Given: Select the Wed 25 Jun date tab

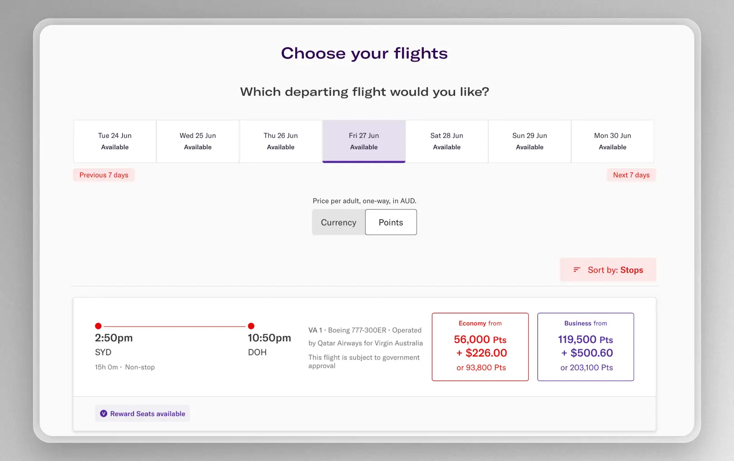Looking at the screenshot, I should 198,141.
